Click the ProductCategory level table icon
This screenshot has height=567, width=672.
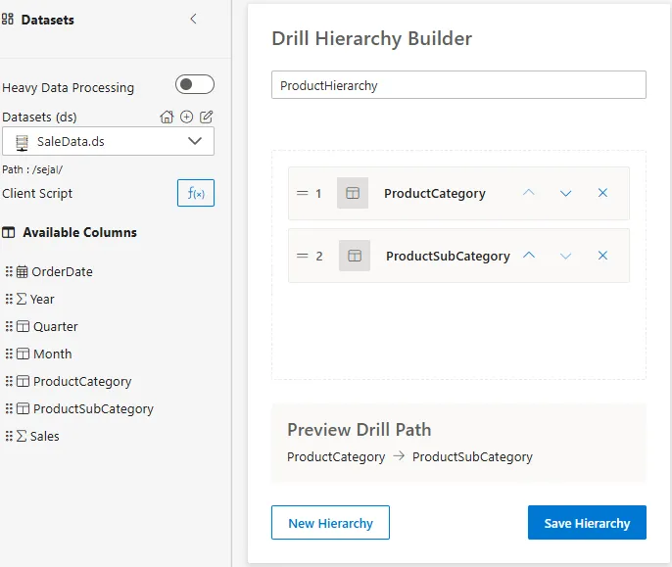tap(353, 193)
